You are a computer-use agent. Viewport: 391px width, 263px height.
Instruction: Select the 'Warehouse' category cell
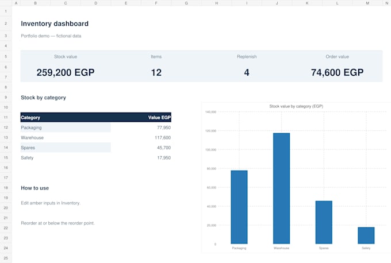[x=66, y=137]
